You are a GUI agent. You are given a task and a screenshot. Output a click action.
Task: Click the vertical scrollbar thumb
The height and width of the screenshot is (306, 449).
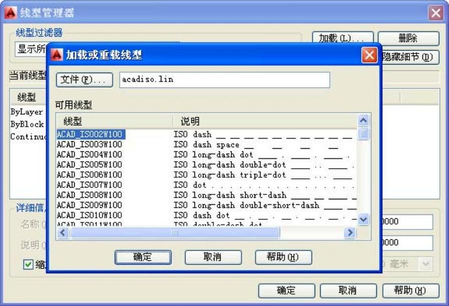tap(363, 134)
